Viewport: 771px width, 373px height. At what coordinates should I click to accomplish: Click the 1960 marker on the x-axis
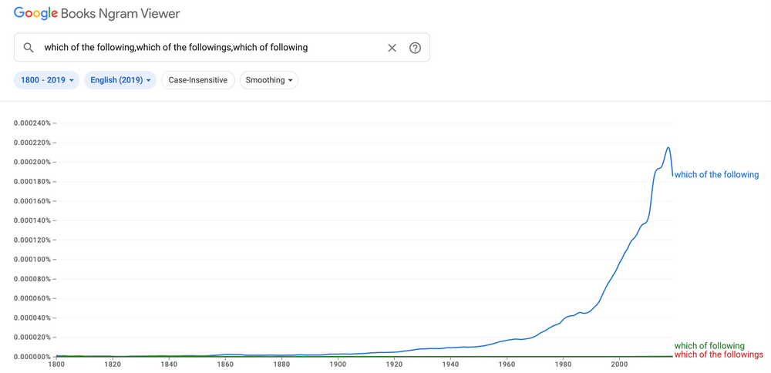(x=506, y=364)
